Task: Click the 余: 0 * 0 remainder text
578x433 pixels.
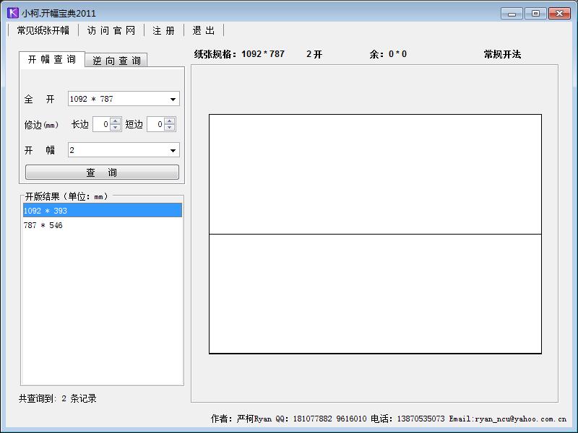Action: click(388, 54)
